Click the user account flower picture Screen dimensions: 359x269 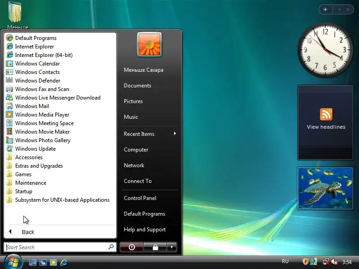pyautogui.click(x=149, y=44)
